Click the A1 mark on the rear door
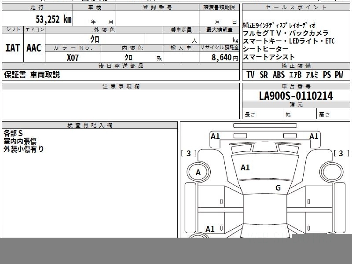352x264 pixels. click(210, 229)
